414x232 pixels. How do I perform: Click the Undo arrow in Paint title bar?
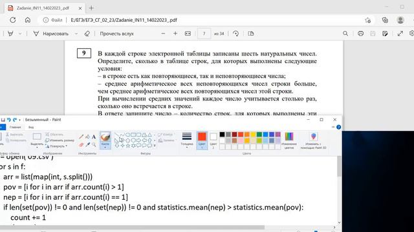click(x=8, y=120)
